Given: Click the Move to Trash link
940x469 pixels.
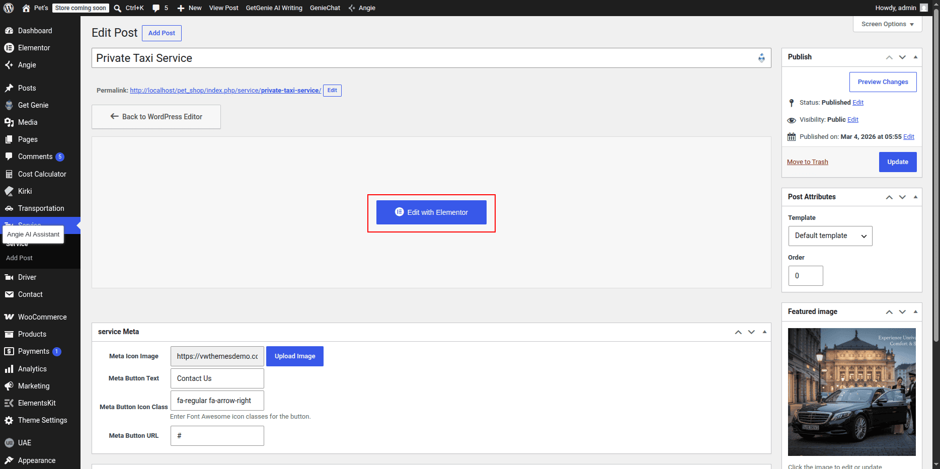Looking at the screenshot, I should 807,162.
